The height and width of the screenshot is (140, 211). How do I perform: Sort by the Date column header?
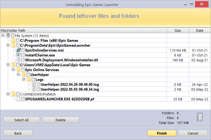click(200, 30)
